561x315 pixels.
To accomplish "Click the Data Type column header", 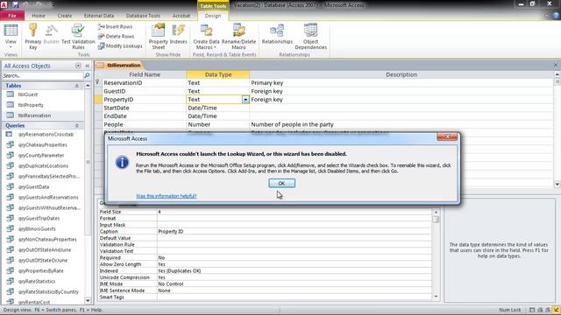I will [x=218, y=74].
